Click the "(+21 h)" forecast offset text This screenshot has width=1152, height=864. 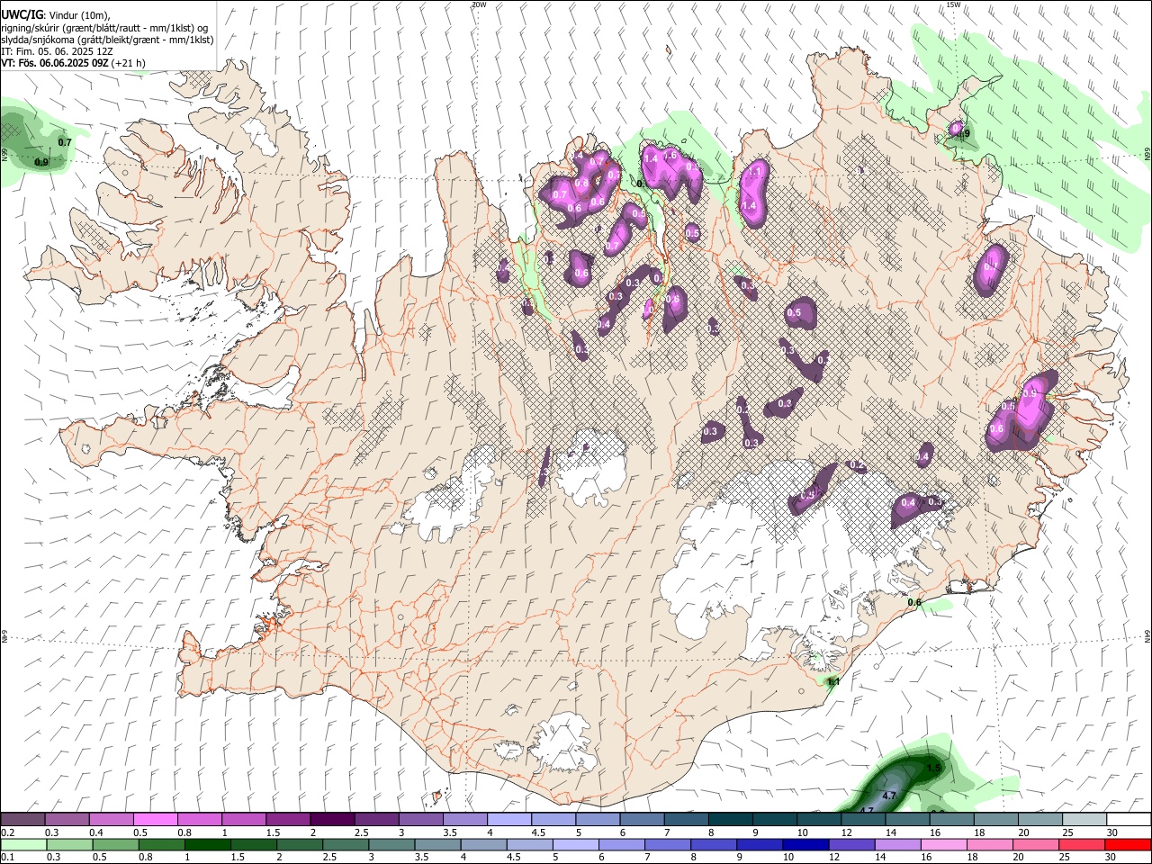point(129,63)
